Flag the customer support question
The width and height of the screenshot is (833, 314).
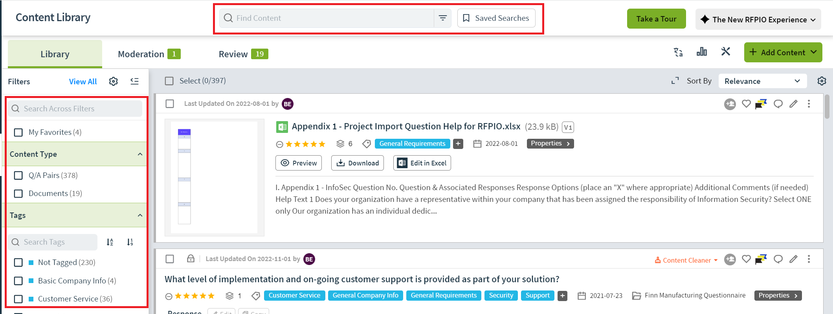tap(761, 259)
